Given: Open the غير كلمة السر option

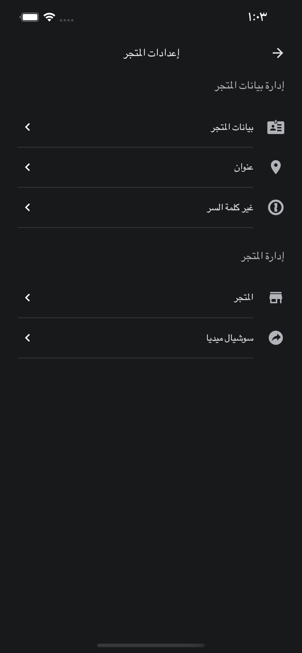Looking at the screenshot, I should (230, 208).
